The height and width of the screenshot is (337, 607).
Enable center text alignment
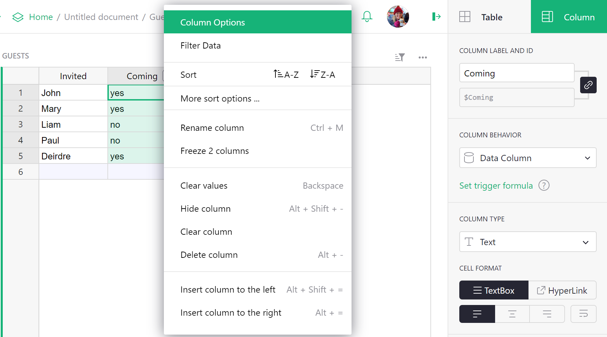pyautogui.click(x=512, y=314)
